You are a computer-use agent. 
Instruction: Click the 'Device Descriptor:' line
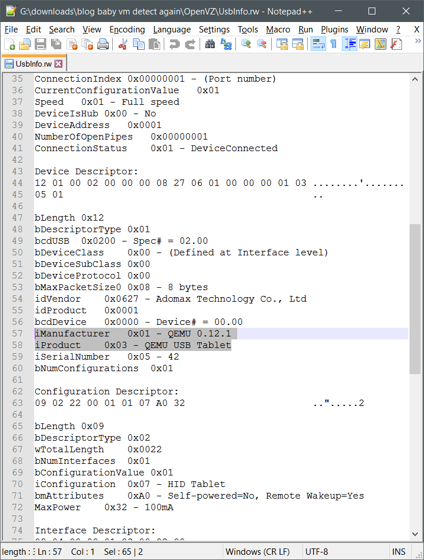point(86,171)
